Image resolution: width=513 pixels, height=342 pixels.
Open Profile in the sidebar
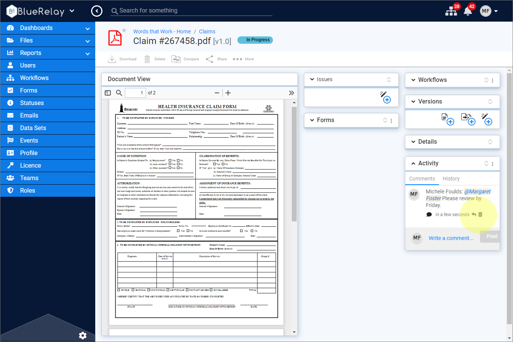(x=48, y=153)
